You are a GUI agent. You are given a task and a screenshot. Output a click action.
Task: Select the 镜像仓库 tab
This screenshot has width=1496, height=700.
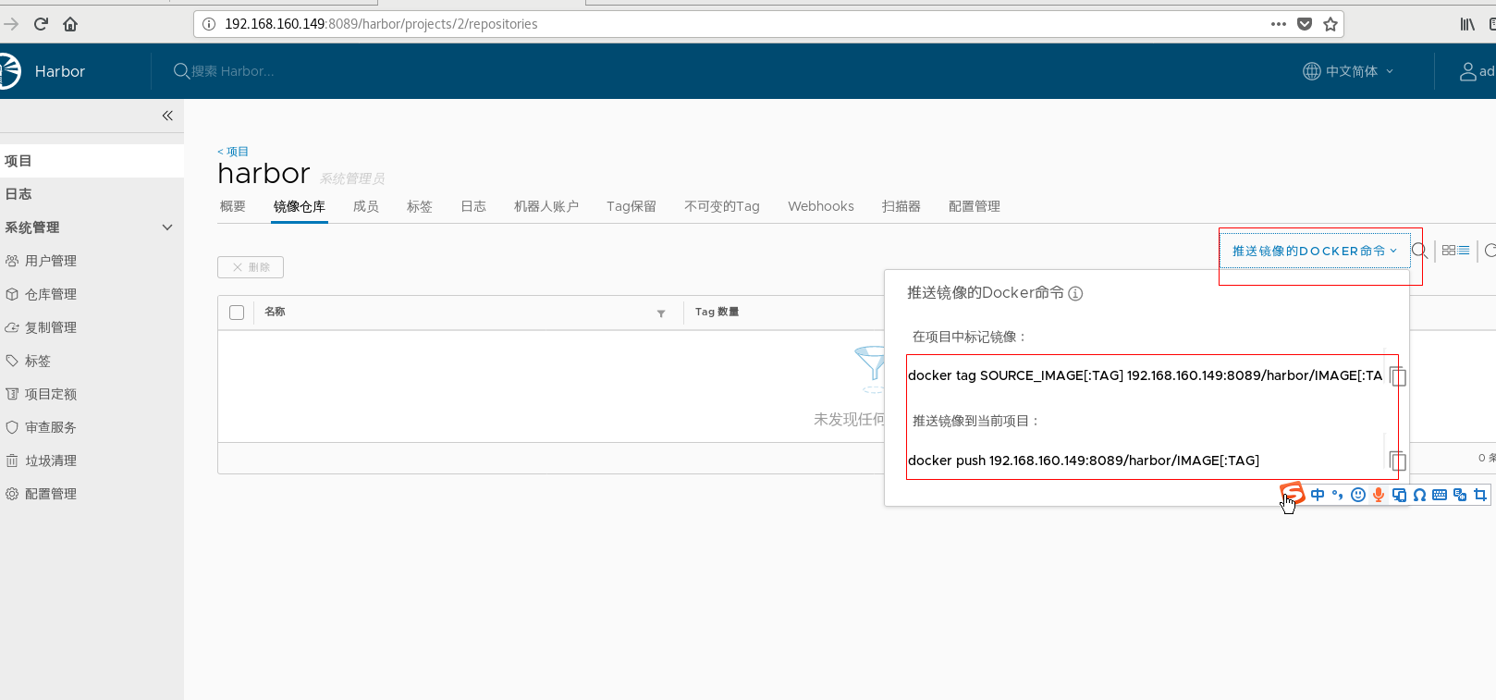(300, 206)
